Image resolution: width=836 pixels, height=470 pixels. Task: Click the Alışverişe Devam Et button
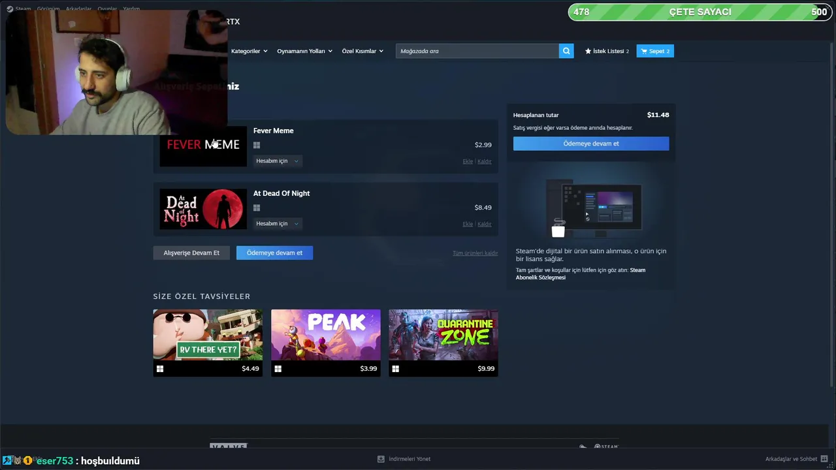point(191,253)
